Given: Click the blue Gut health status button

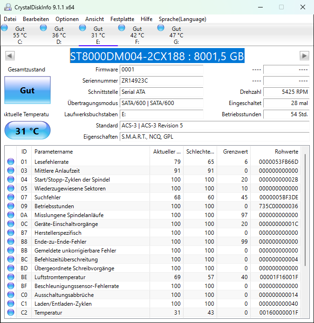Looking at the screenshot, I should (27, 90).
